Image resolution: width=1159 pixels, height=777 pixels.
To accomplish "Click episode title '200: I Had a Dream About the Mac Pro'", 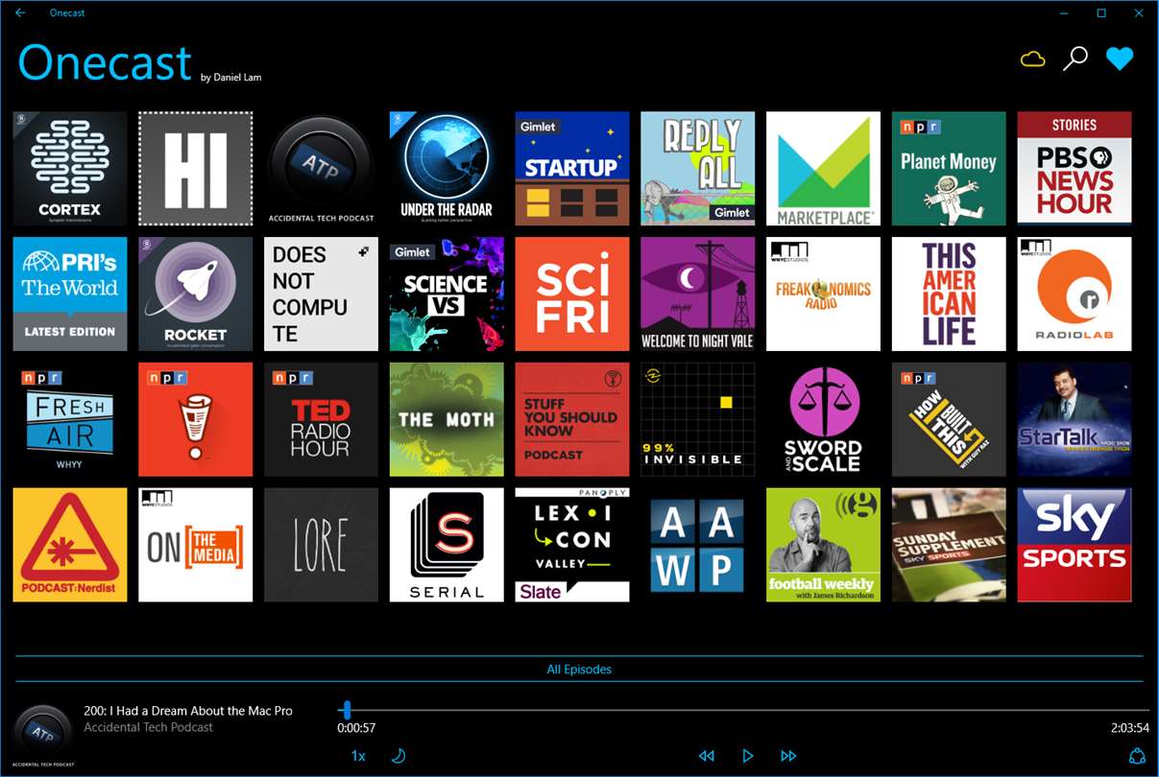I will pos(188,711).
